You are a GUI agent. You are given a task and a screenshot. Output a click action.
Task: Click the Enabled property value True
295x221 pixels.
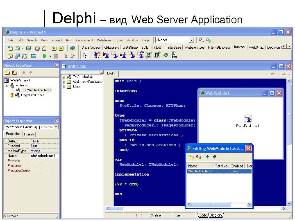tap(45, 146)
